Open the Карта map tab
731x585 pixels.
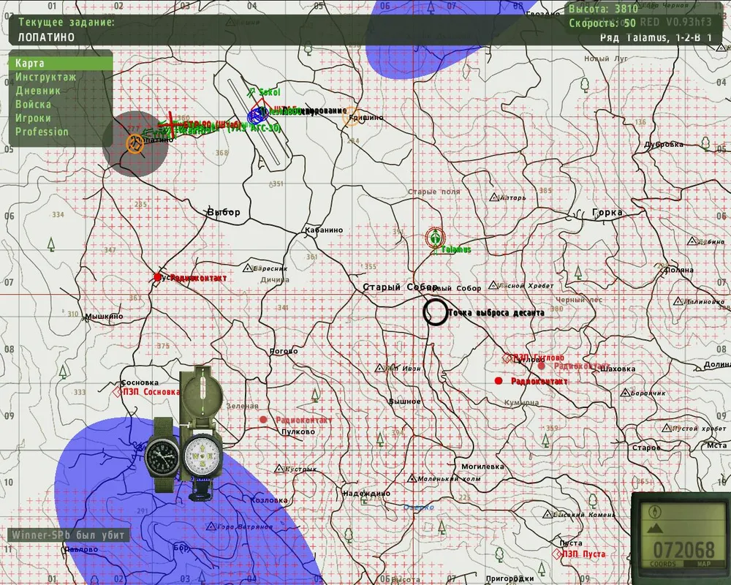click(30, 64)
